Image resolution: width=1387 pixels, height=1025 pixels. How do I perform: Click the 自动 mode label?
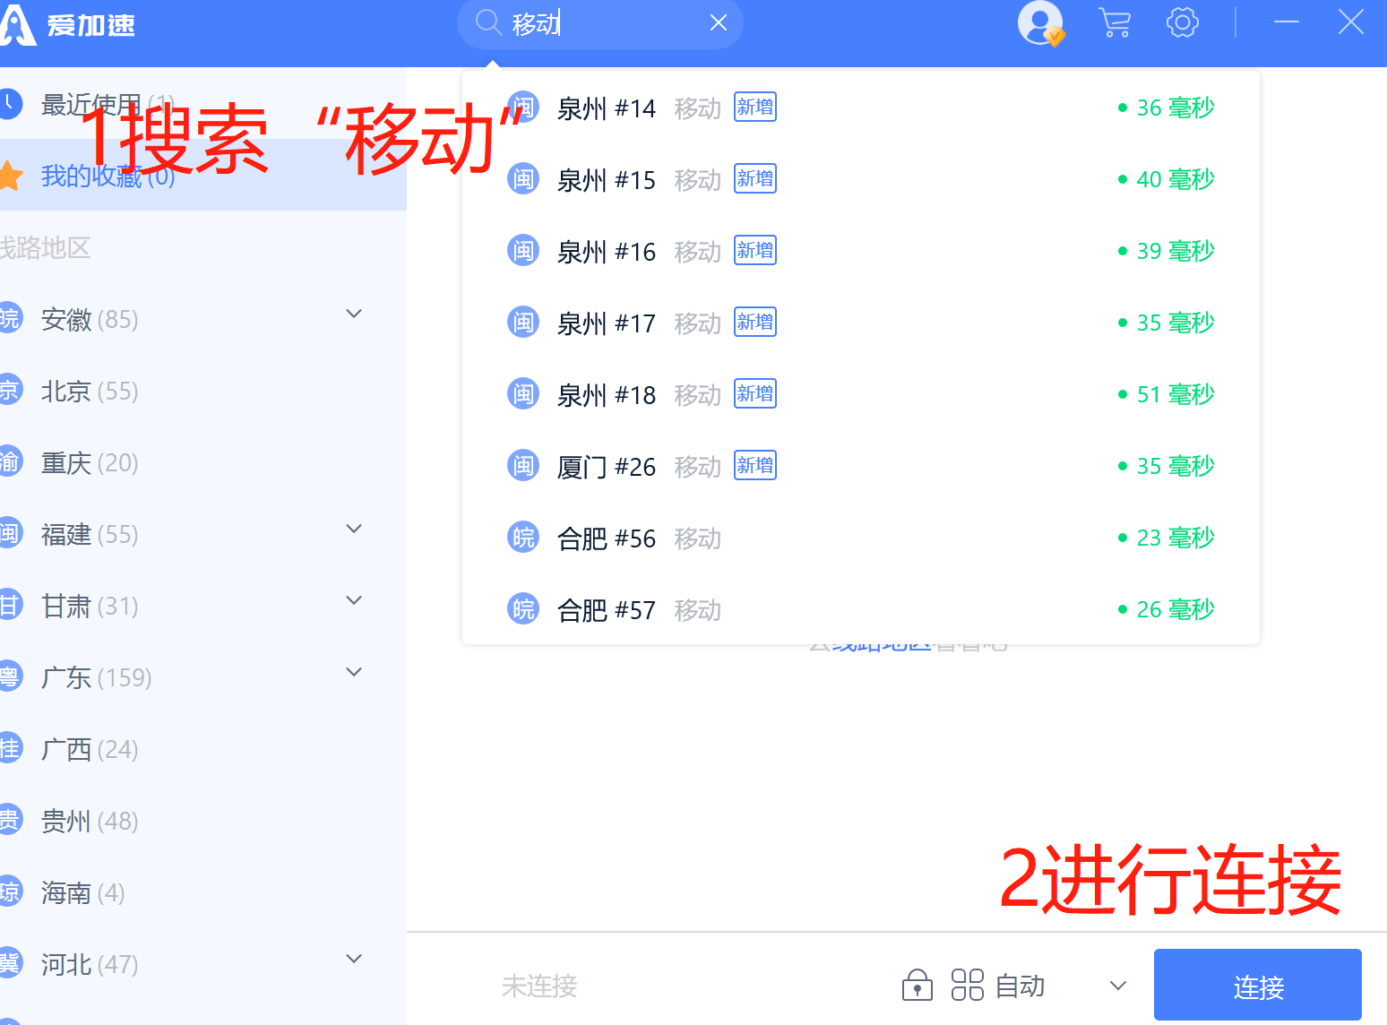point(1021,986)
